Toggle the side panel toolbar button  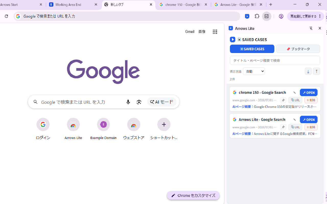tap(266, 16)
